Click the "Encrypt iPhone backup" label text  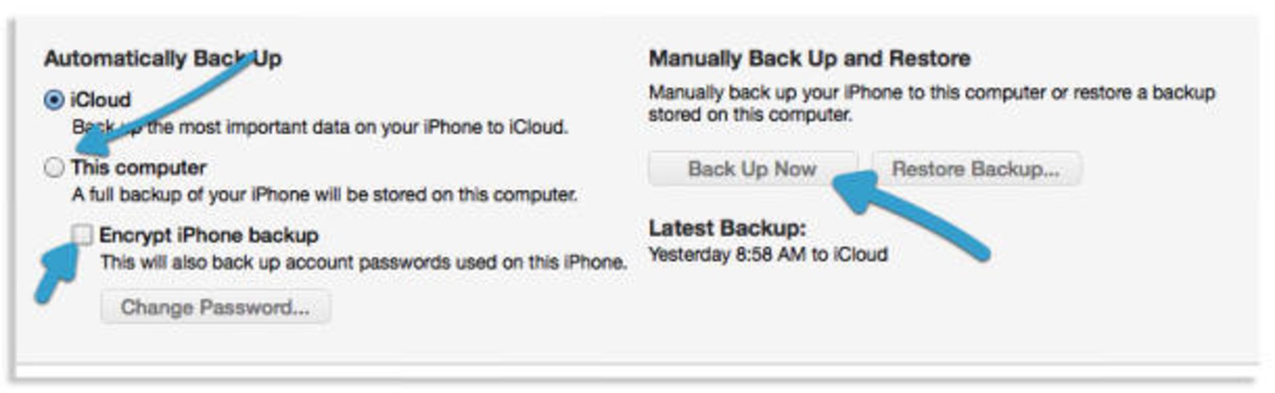209,235
